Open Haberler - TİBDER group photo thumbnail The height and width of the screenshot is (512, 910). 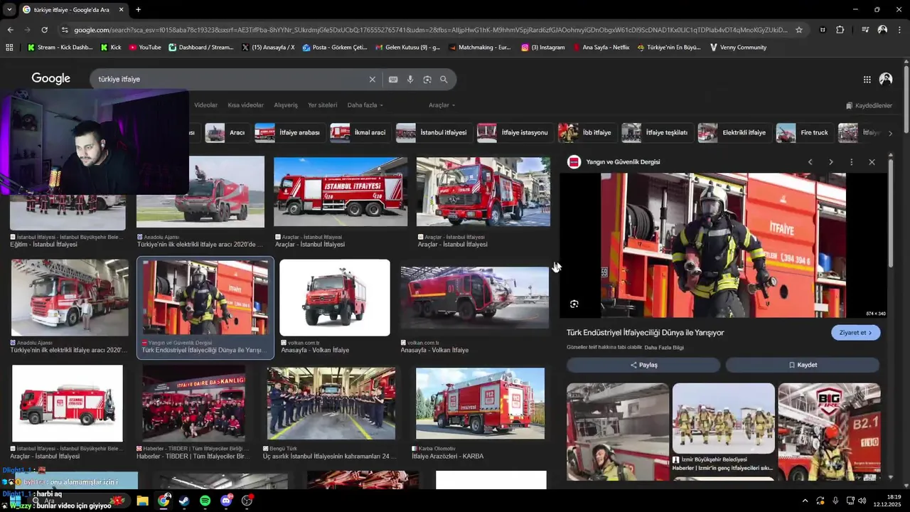pyautogui.click(x=193, y=403)
